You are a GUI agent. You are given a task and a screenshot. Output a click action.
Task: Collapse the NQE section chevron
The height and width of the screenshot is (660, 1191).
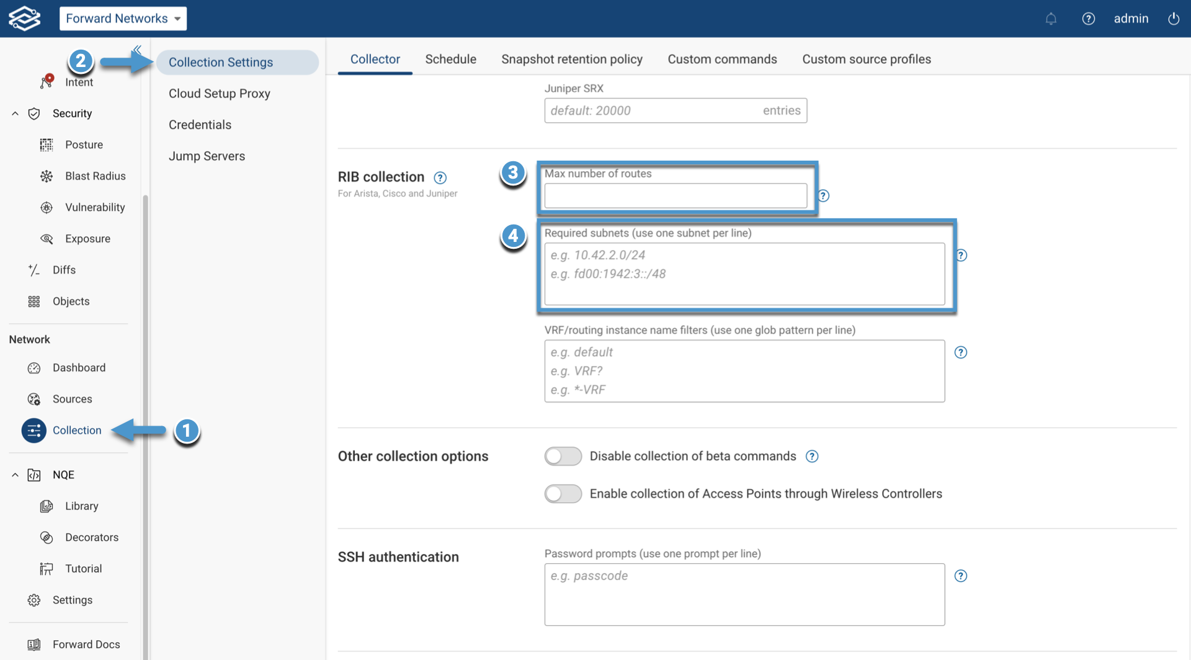coord(15,475)
